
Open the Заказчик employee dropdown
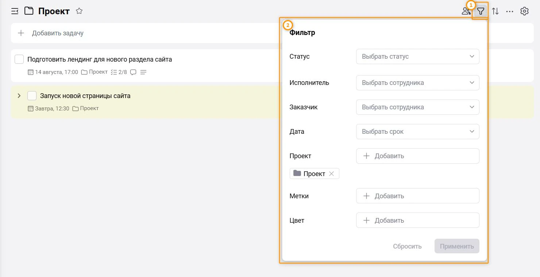tap(417, 107)
